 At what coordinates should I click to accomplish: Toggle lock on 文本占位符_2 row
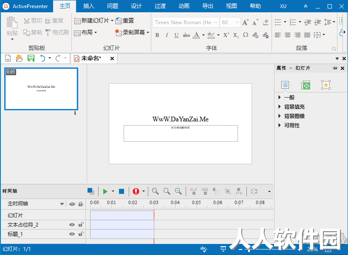point(81,224)
